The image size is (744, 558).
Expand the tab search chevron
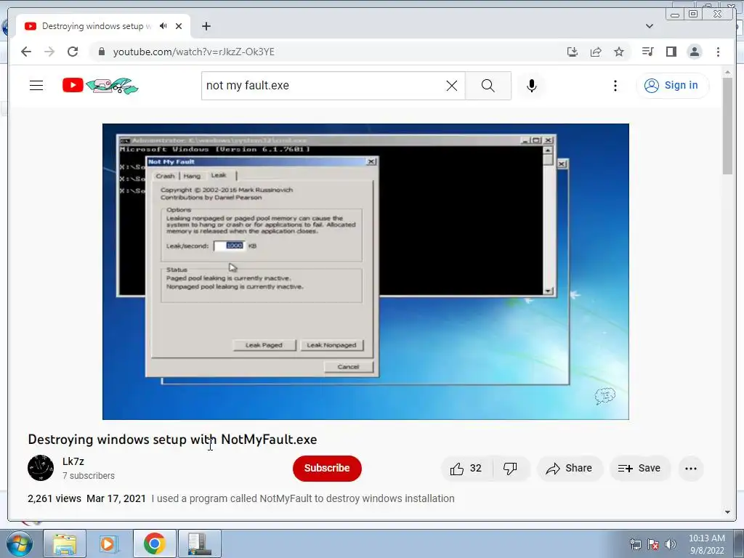[650, 26]
